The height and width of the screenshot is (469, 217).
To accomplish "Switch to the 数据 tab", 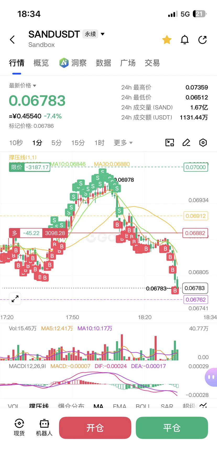I will 103,63.
